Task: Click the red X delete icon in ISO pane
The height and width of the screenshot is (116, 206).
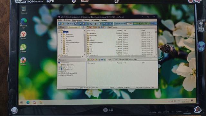Action: click(90, 27)
